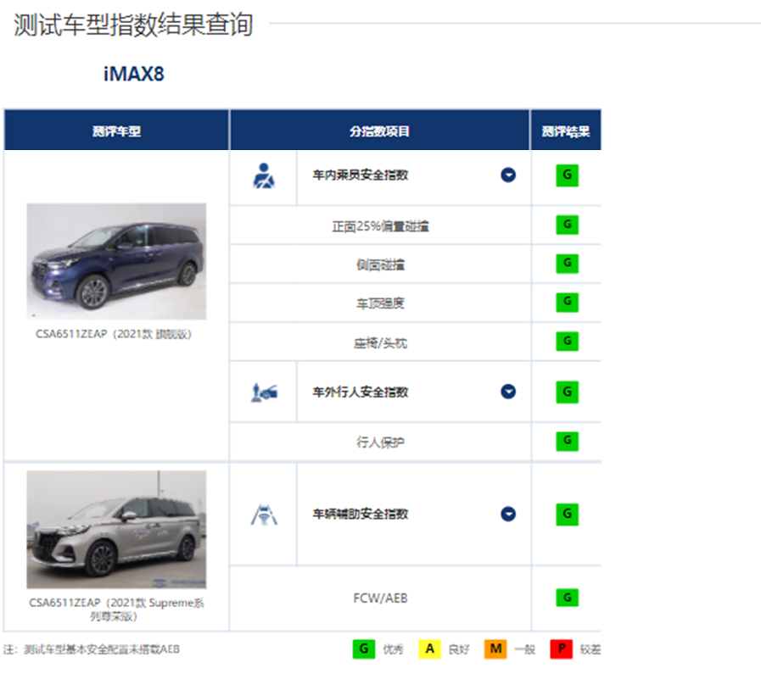The width and height of the screenshot is (761, 690).
Task: Select the FCW/AEB row text
Action: coord(380,598)
